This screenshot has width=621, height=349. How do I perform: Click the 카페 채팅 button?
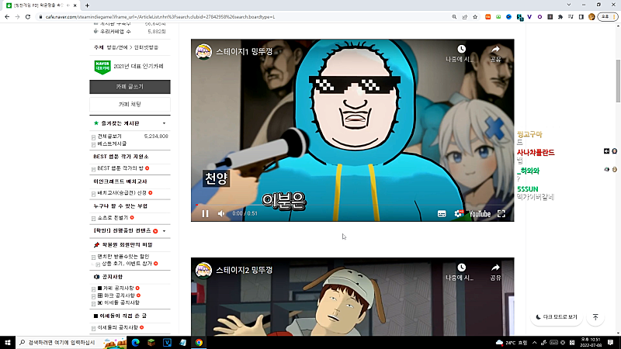(130, 103)
